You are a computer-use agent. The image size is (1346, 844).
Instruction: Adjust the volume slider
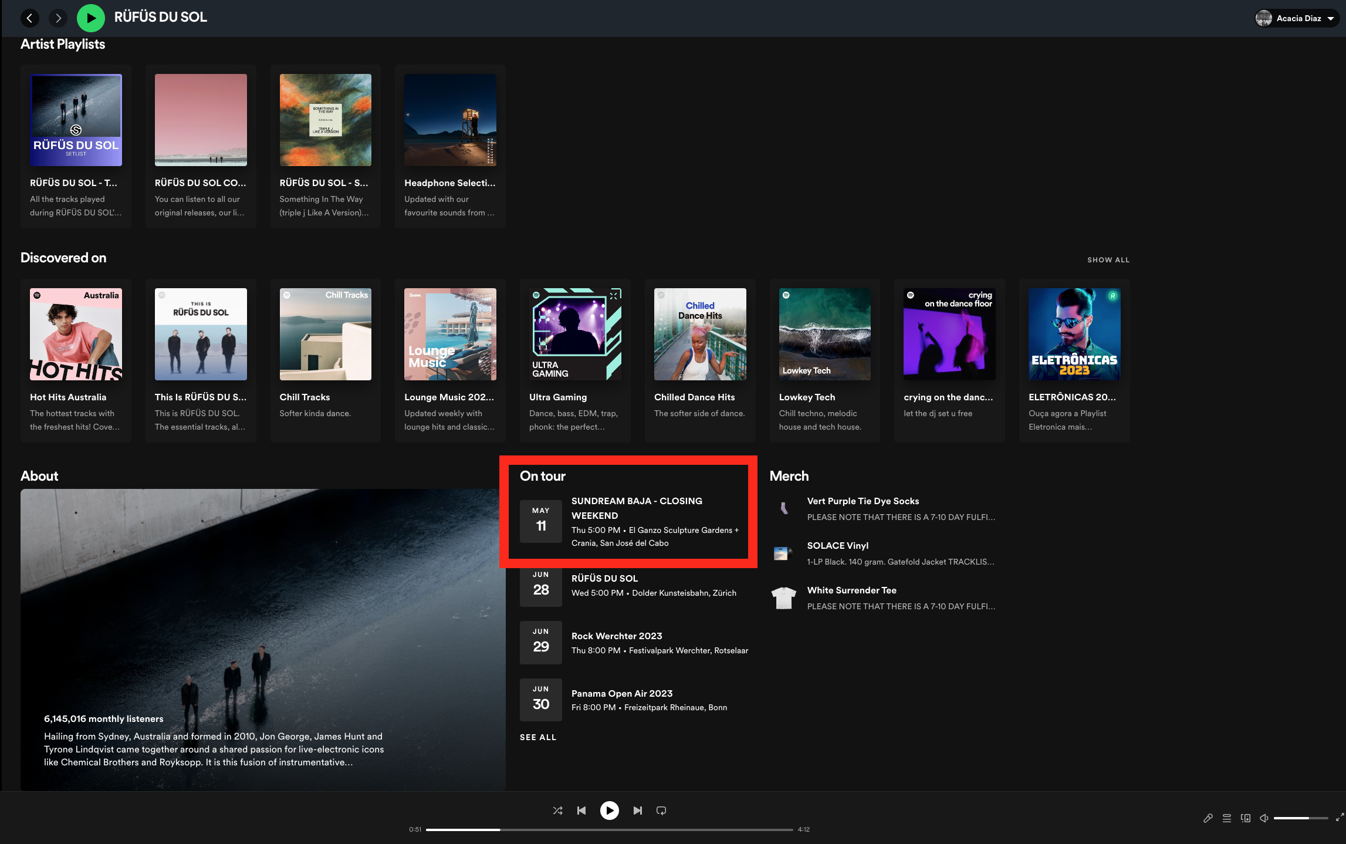point(1301,818)
